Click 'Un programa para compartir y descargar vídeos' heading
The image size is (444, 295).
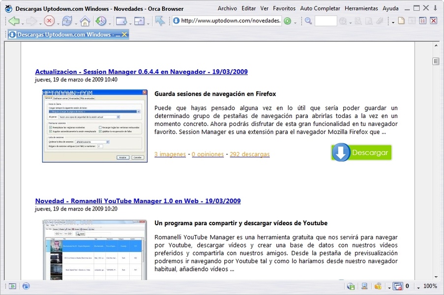(241, 223)
